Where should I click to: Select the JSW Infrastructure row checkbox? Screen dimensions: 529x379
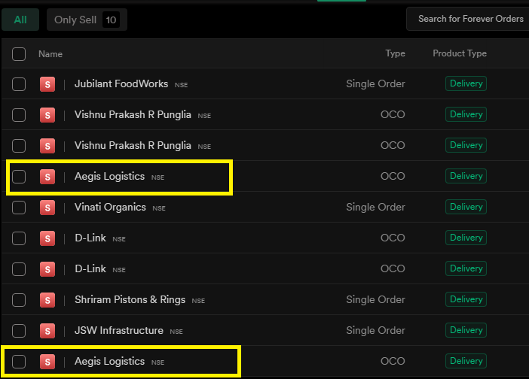click(x=19, y=331)
